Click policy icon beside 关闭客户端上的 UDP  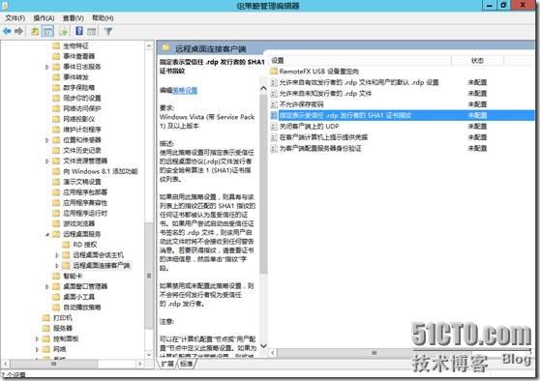tap(274, 127)
